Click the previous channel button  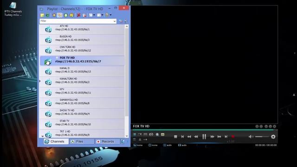click(x=182, y=137)
